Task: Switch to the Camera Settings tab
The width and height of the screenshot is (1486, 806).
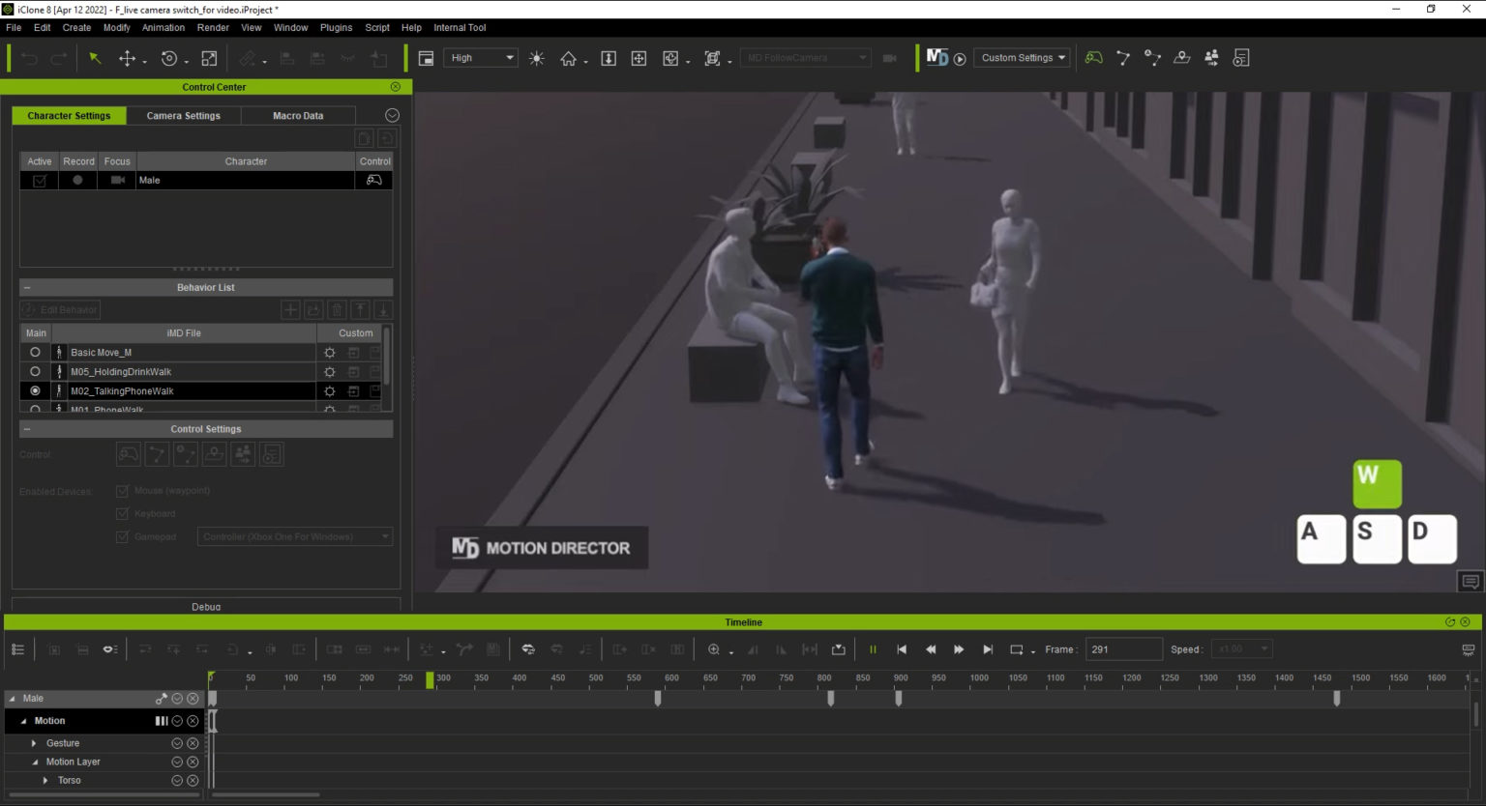Action: (183, 115)
